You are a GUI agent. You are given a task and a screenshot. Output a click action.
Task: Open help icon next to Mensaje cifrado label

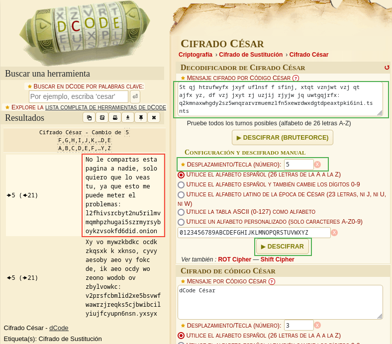[296, 78]
